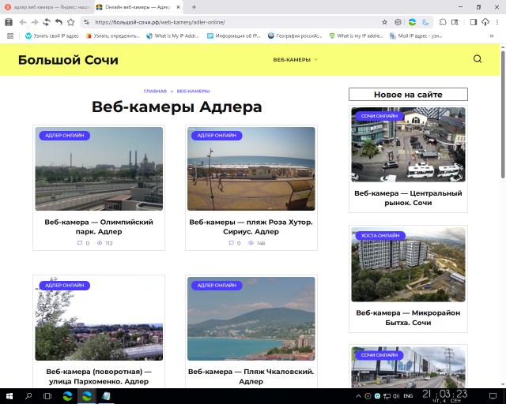
Task: Open title 'Веб-камеры — пляж Роза Хутор. Сириус'
Action: pos(251,226)
